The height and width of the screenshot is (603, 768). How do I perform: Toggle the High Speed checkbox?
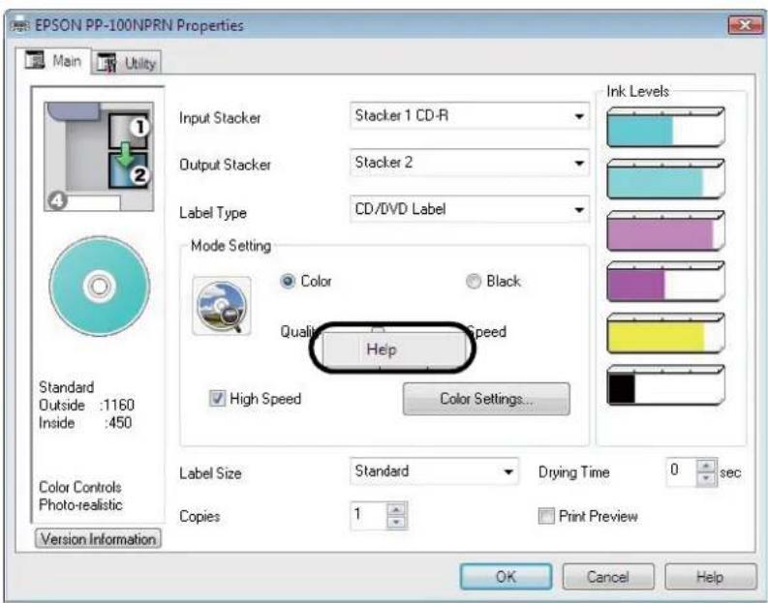coord(217,399)
